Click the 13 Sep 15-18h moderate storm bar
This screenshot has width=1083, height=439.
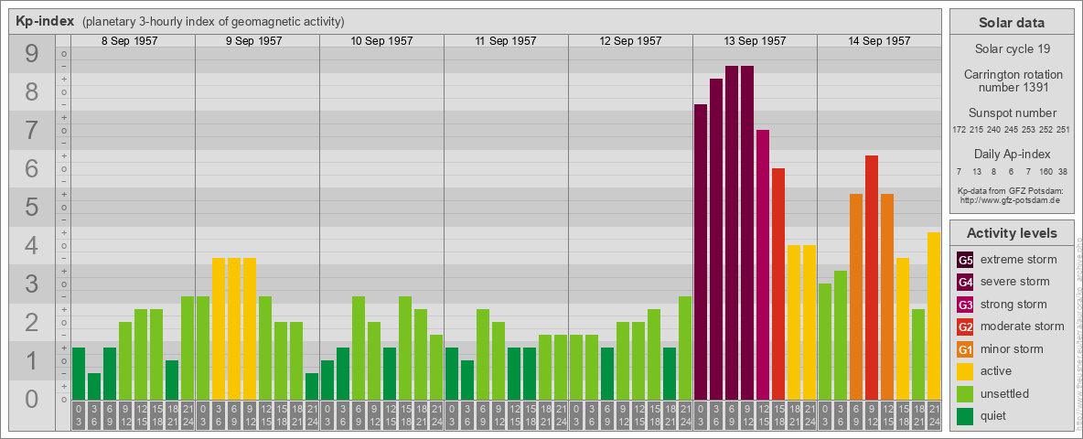(x=778, y=284)
